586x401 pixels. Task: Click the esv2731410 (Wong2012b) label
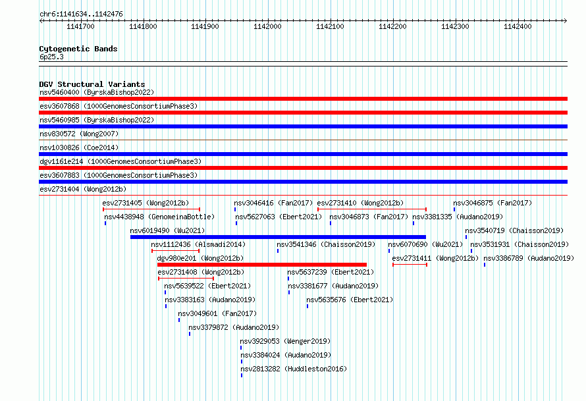tap(361, 203)
